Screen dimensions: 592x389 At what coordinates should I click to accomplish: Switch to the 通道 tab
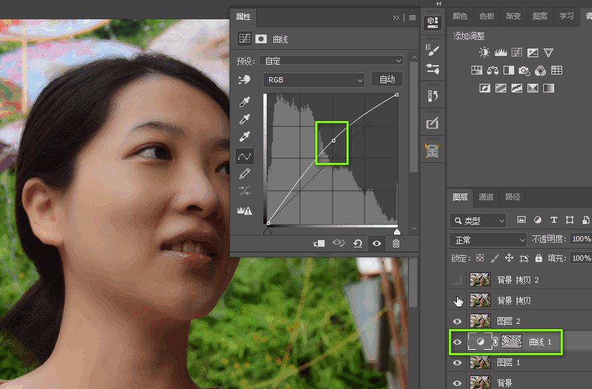[486, 197]
